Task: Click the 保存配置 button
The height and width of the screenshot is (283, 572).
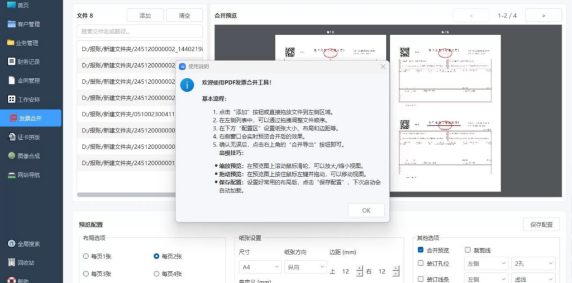Action: [x=541, y=225]
